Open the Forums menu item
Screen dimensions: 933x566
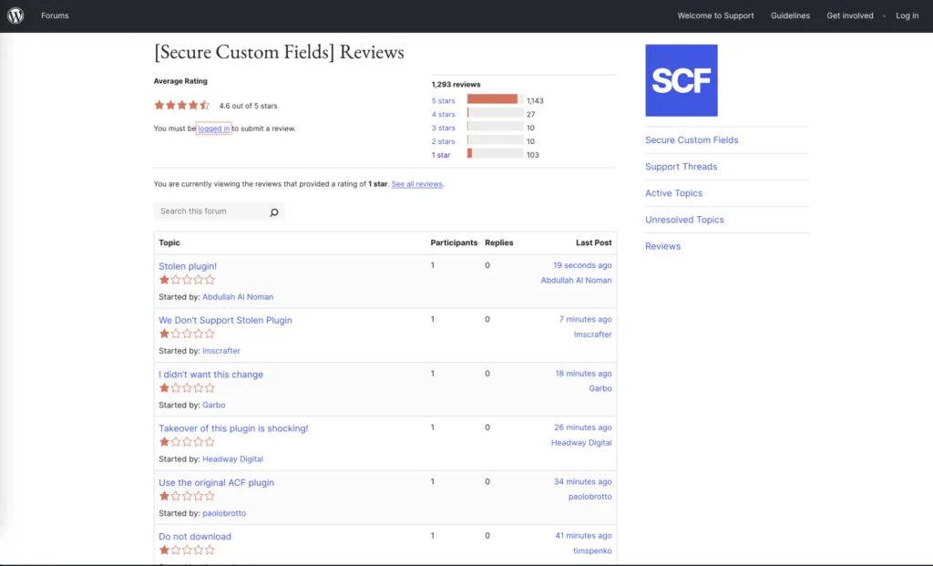55,15
